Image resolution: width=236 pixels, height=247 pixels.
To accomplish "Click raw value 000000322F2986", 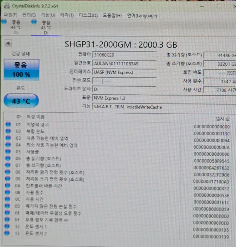I will click(211, 175).
